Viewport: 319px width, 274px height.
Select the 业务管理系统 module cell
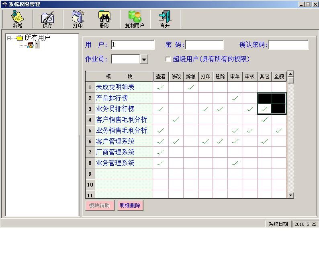pyautogui.click(x=124, y=163)
